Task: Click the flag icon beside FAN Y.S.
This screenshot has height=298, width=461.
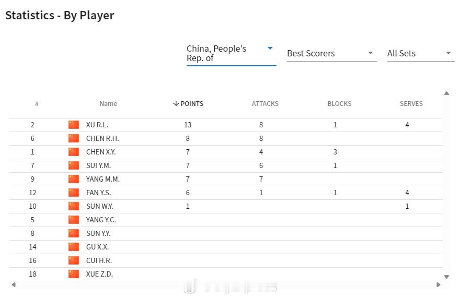Action: point(74,193)
